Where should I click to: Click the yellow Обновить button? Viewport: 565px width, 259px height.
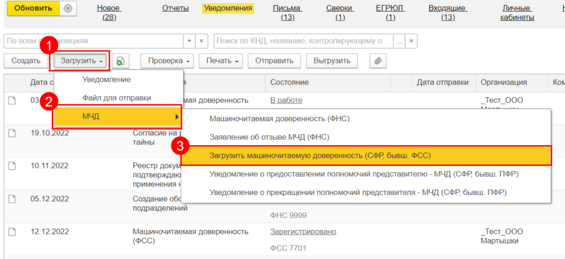click(33, 8)
